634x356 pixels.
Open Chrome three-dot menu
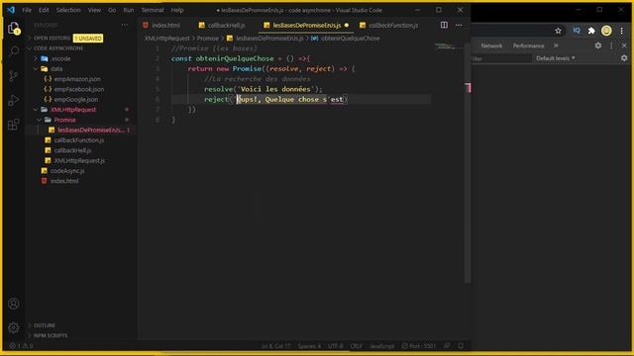pyautogui.click(x=622, y=31)
